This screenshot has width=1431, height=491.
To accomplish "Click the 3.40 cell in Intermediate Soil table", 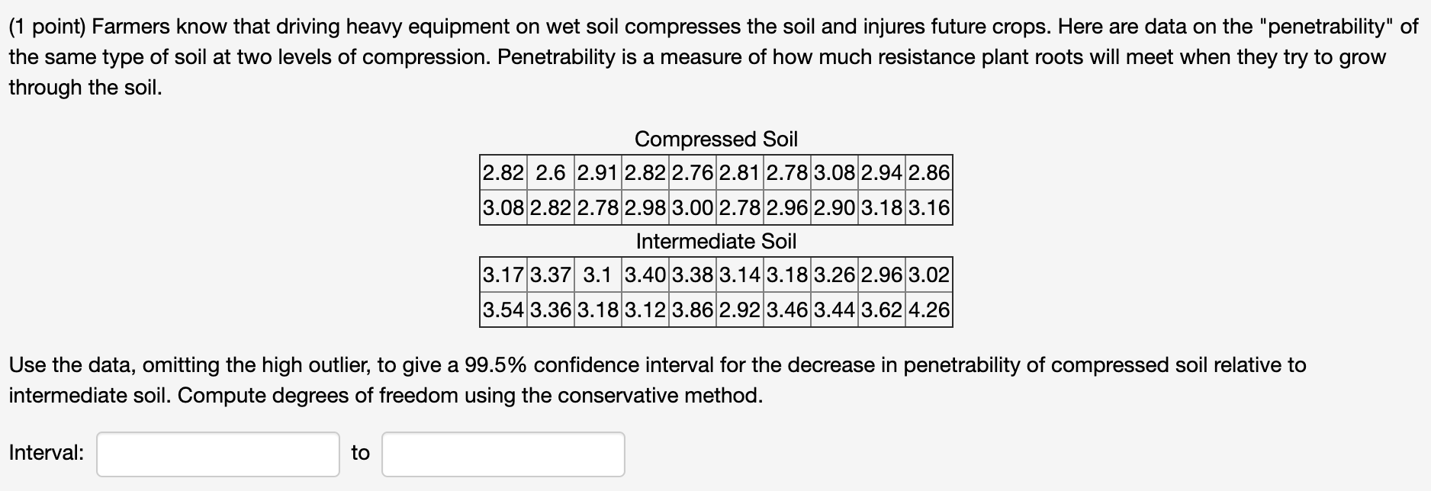I will [x=645, y=274].
